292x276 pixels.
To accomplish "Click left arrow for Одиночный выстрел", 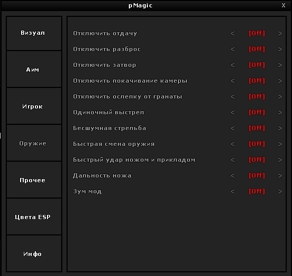I will point(232,112).
